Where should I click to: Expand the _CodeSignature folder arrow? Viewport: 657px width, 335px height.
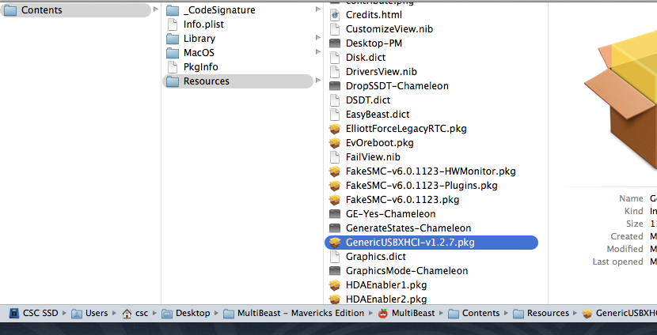[x=318, y=9]
